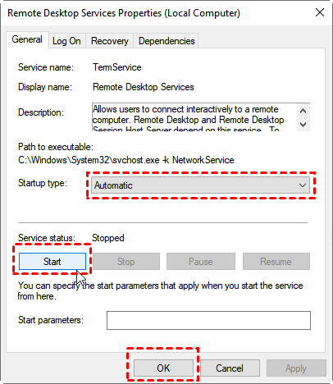Click the disabled Resume button
This screenshot has width=333, height=384.
(x=276, y=262)
